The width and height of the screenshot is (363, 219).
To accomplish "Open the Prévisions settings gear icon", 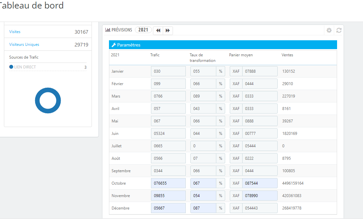I will tap(329, 30).
